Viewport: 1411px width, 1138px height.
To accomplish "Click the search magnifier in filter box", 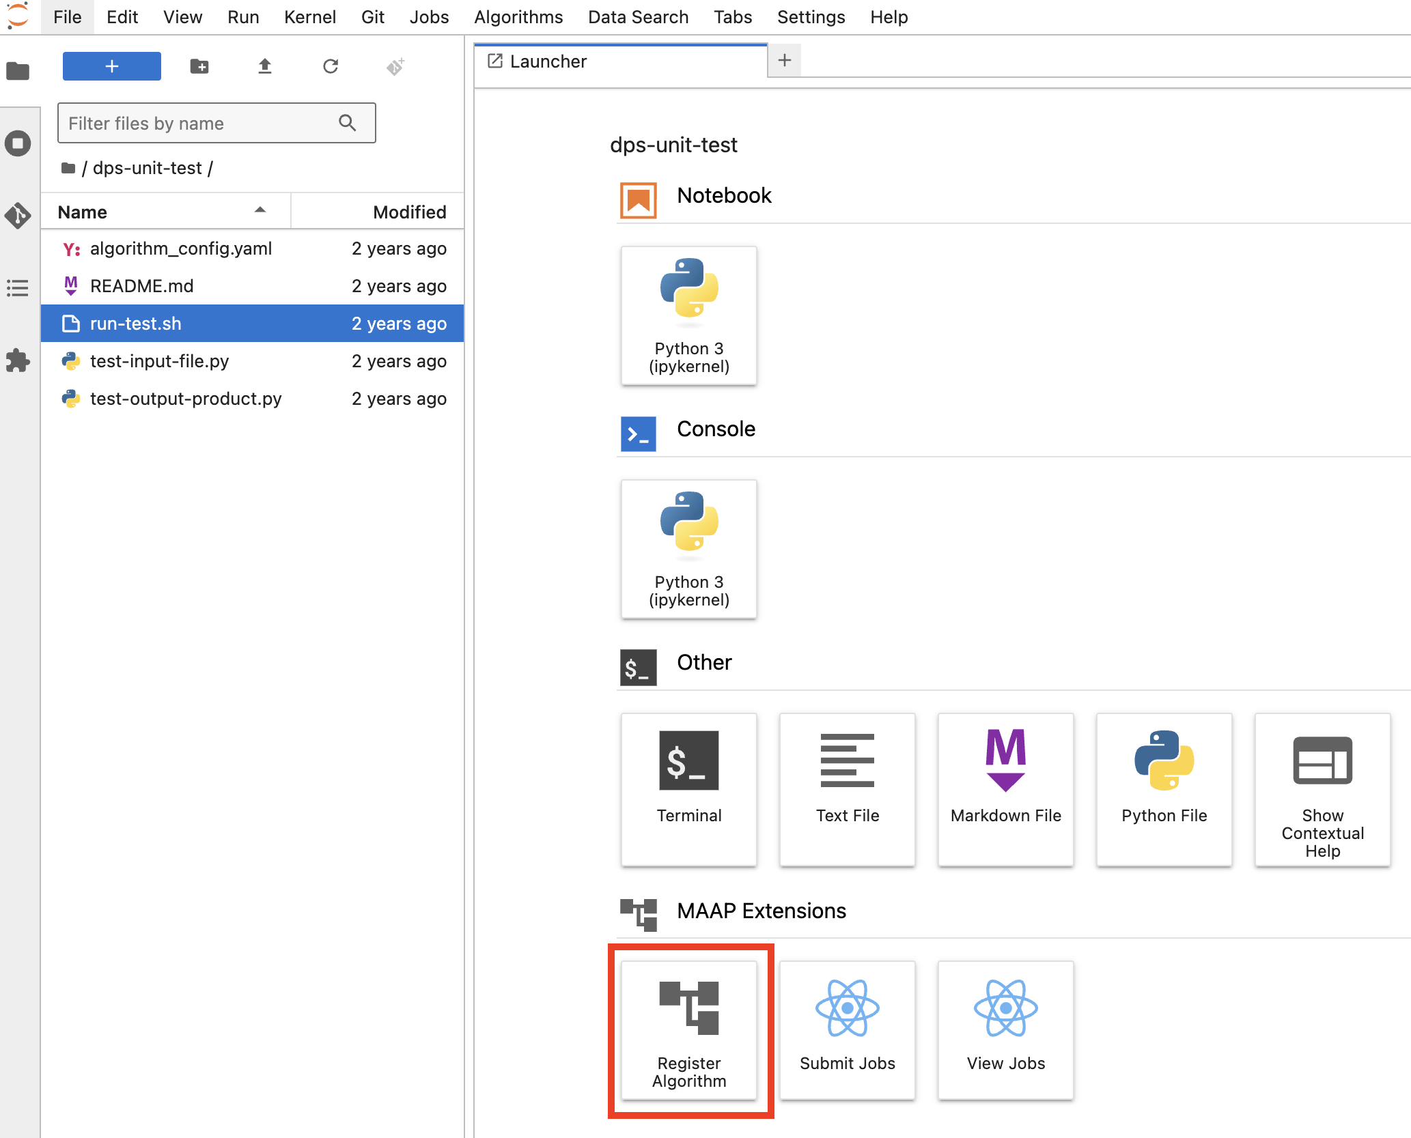I will click(348, 123).
